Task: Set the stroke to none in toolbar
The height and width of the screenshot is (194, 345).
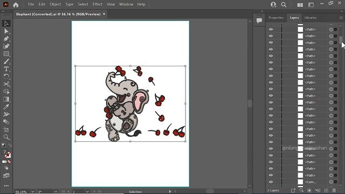Action: [x=9, y=162]
